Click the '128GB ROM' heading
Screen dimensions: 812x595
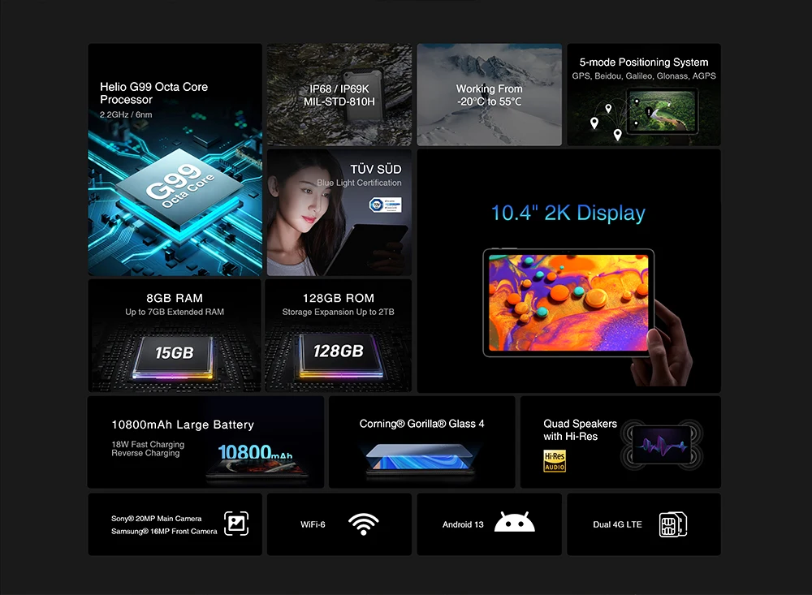[x=339, y=298]
